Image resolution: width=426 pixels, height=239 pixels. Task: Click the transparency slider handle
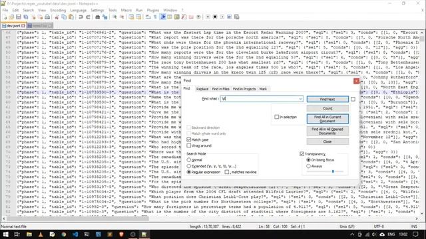coord(333,171)
